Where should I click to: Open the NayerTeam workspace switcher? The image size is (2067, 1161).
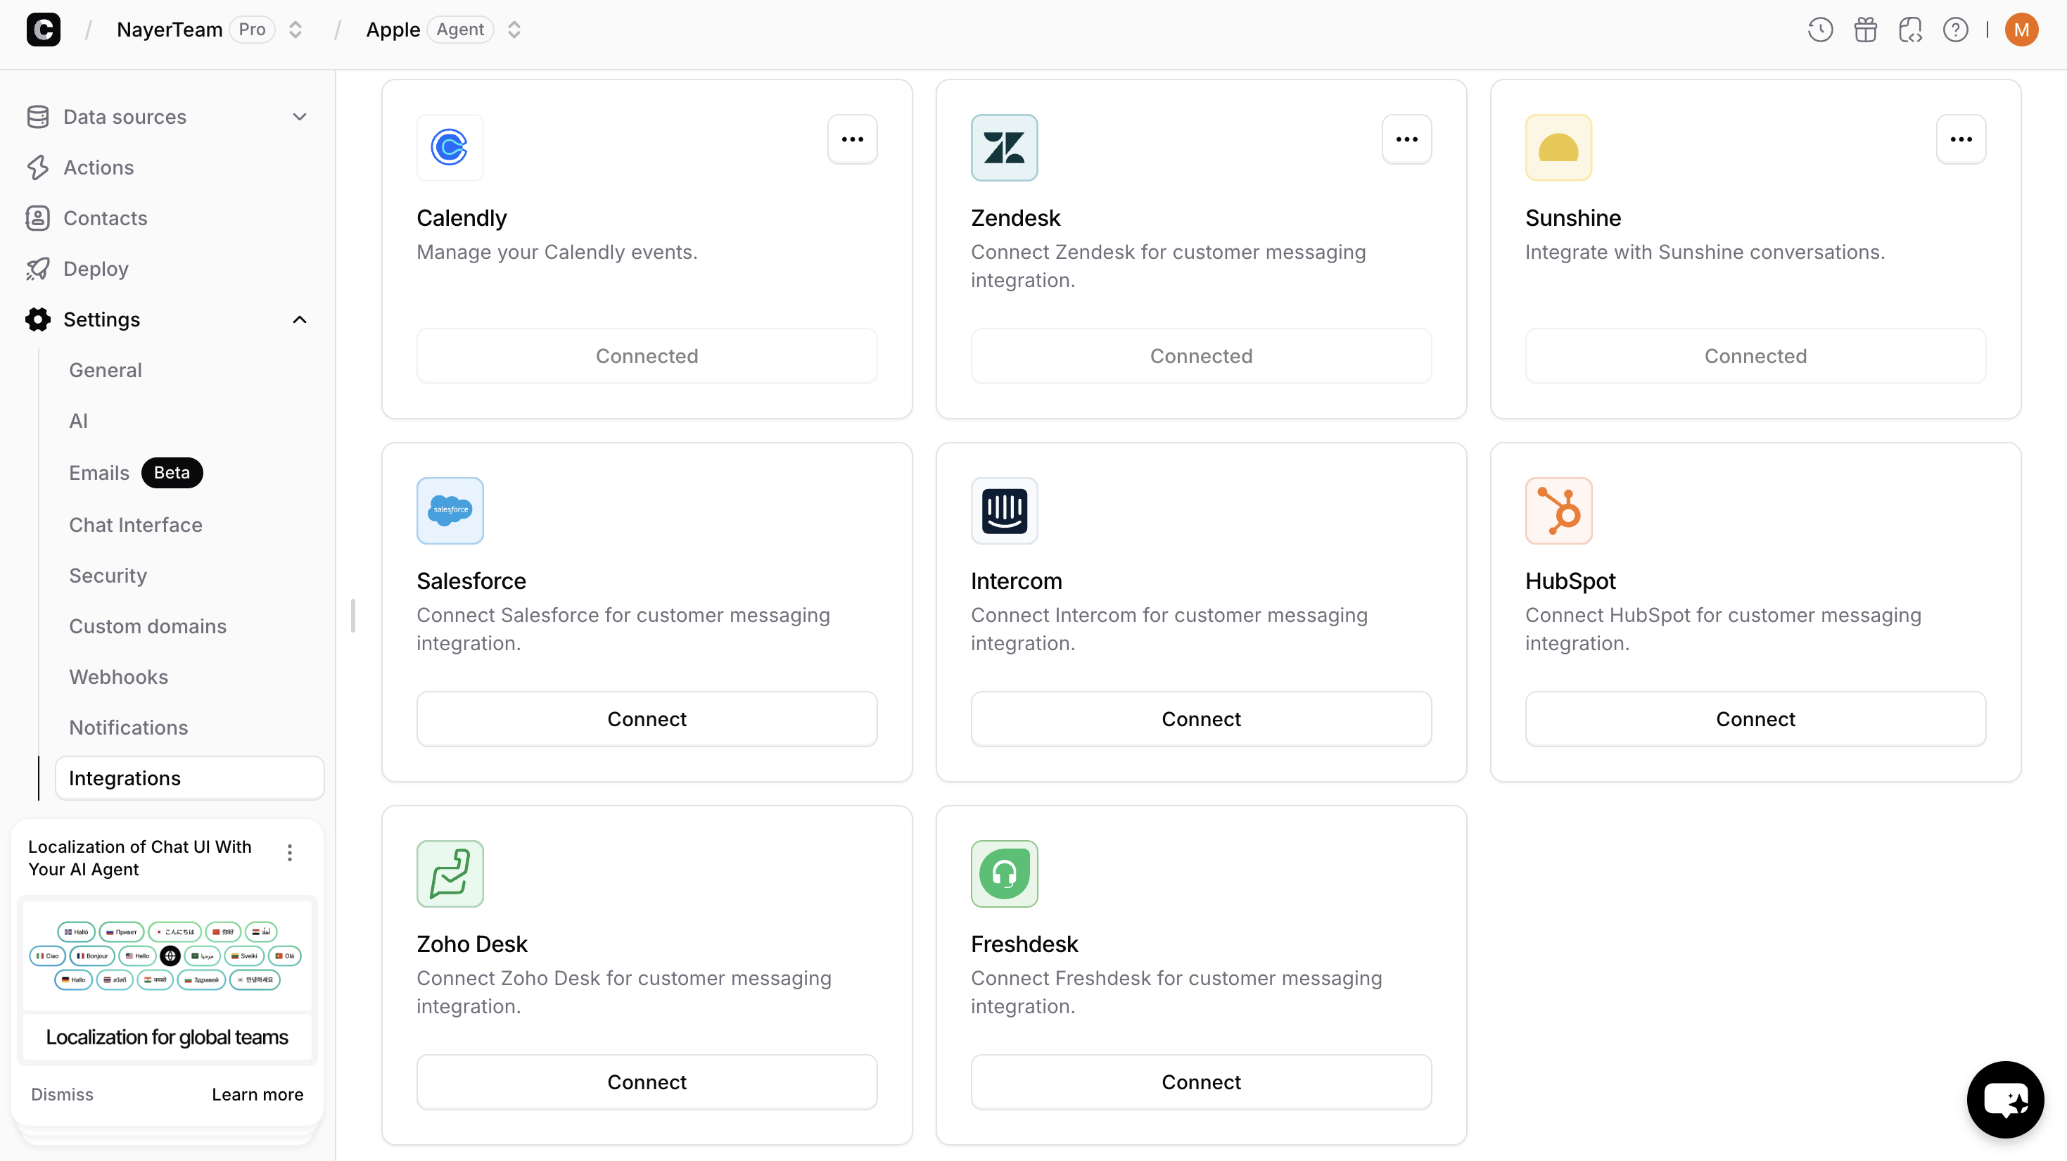pos(295,29)
